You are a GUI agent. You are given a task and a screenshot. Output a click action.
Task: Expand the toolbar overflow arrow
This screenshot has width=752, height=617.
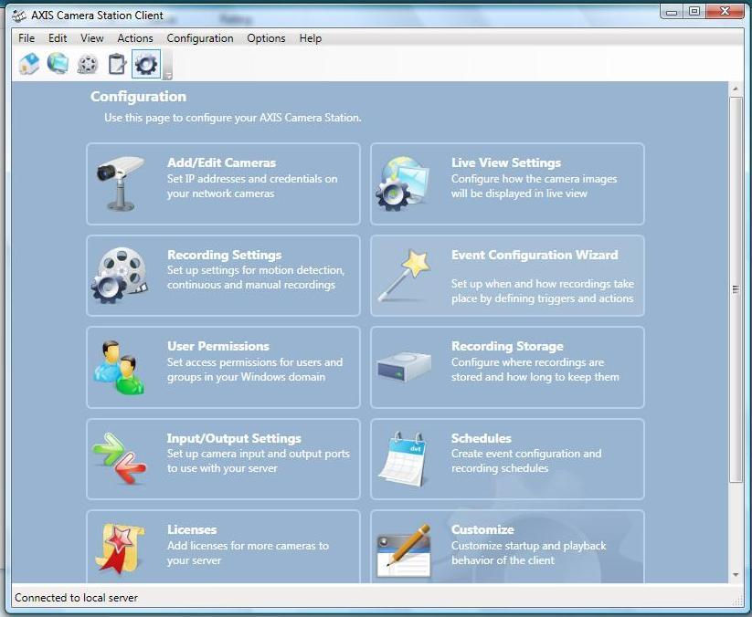pyautogui.click(x=168, y=76)
